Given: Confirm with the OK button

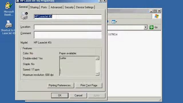Looking at the screenshot, I should [60, 95].
